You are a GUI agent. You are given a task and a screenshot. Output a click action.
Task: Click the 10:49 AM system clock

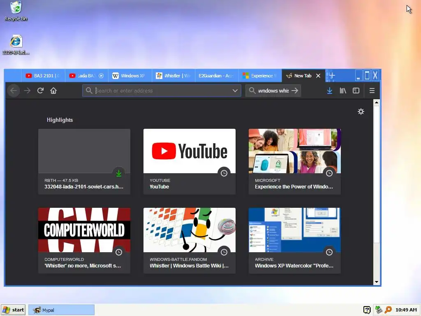(406, 310)
